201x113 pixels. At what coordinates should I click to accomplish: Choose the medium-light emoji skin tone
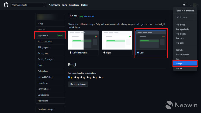coord(81,77)
